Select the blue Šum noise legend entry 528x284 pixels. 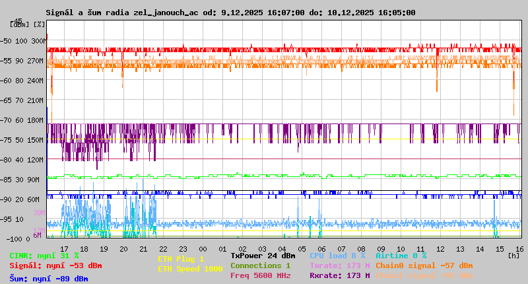point(49,279)
